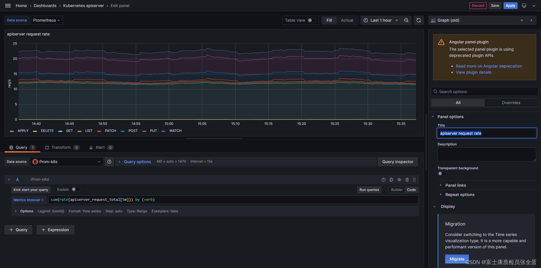Enable Transparent background switch
Screen dimensions: 541x268
click(x=442, y=174)
